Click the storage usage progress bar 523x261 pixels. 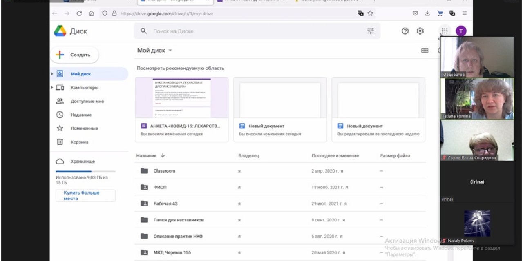point(85,171)
